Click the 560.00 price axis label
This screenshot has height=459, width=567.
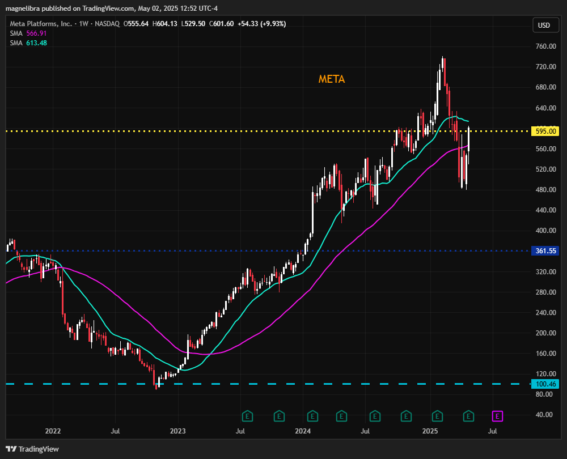[545, 149]
